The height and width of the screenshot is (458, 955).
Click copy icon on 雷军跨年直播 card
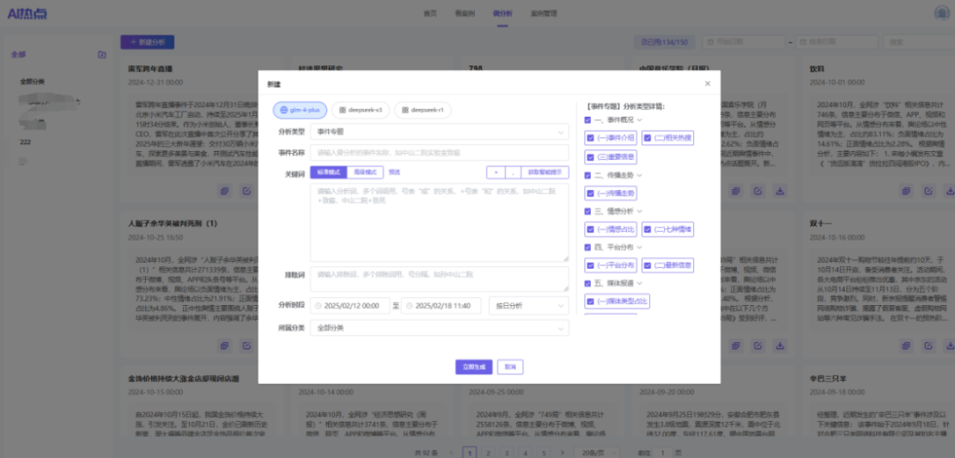pos(225,191)
